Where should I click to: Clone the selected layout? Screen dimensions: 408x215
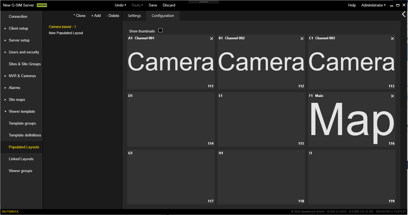tap(79, 16)
